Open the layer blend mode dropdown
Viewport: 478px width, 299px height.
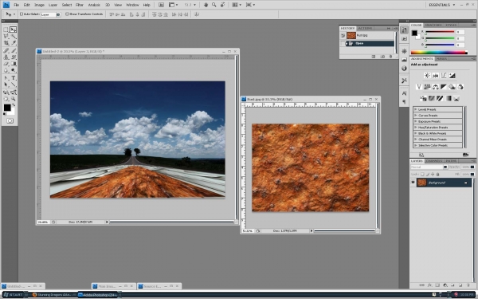pos(429,167)
